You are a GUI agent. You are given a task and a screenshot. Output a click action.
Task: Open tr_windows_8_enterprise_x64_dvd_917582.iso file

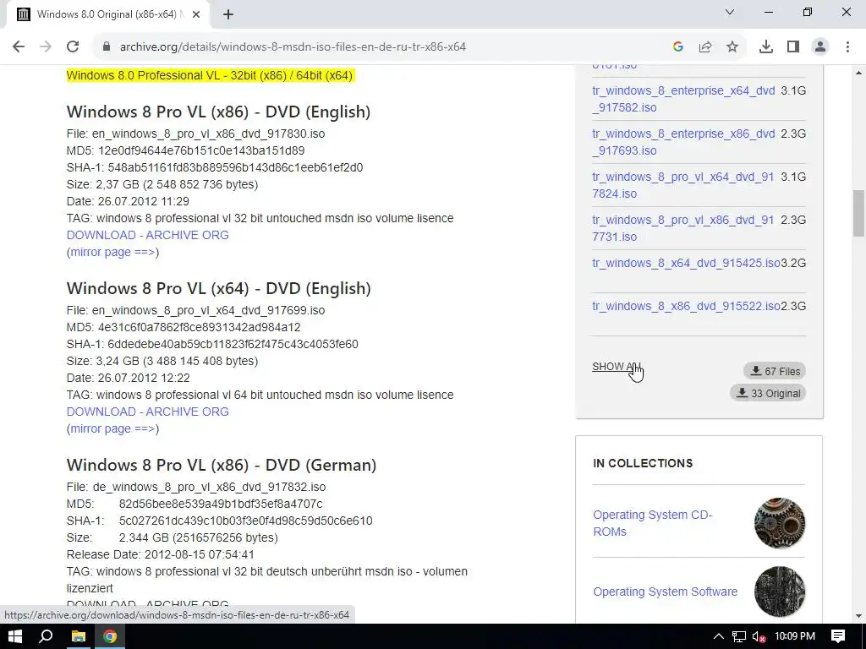[x=683, y=99]
